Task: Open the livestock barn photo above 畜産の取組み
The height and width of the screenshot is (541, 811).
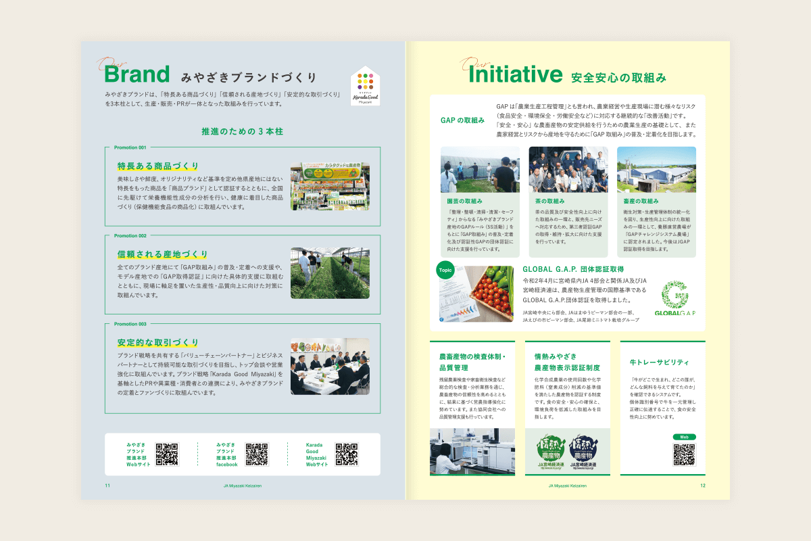Action: pos(656,170)
